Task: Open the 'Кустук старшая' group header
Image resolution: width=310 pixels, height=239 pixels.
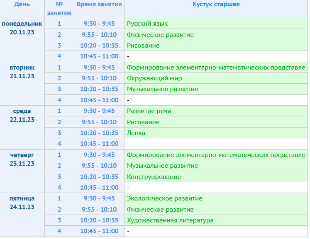Action: coord(216,5)
